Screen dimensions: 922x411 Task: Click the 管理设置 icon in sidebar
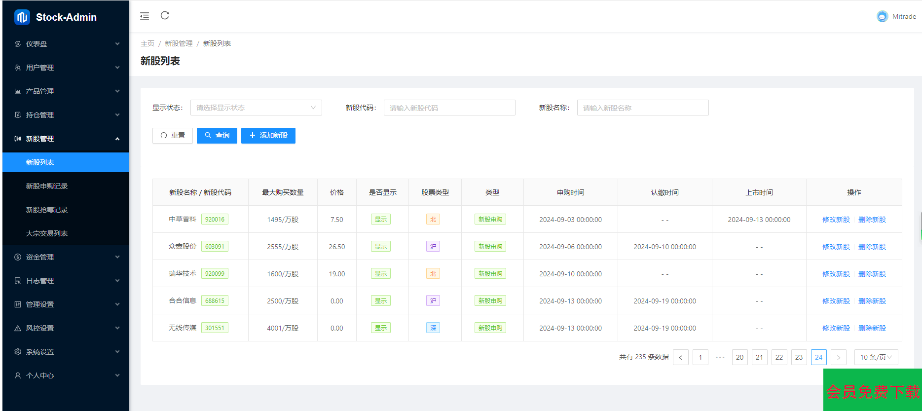(18, 304)
